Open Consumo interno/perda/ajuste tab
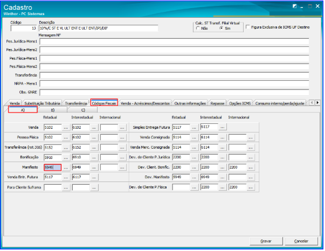 280,103
